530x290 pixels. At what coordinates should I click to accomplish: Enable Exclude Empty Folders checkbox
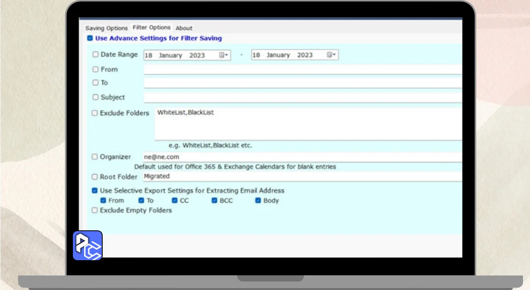(x=95, y=210)
